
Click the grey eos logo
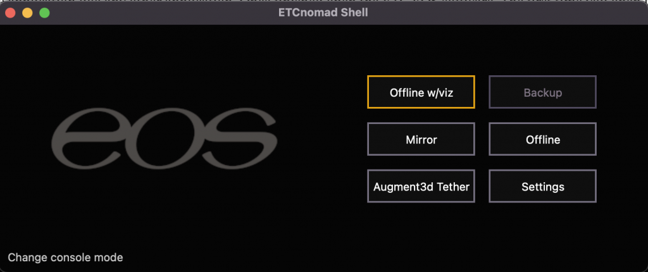point(164,139)
